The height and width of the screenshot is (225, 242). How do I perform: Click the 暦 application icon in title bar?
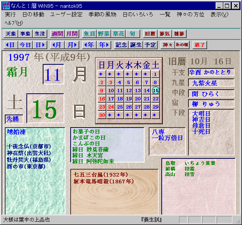[6, 6]
